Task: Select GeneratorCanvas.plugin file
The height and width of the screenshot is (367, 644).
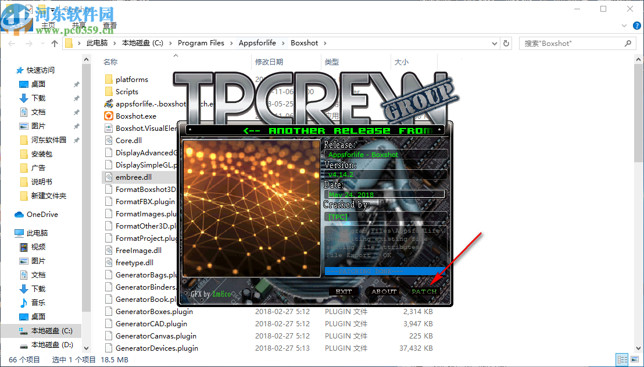Action: click(x=156, y=336)
